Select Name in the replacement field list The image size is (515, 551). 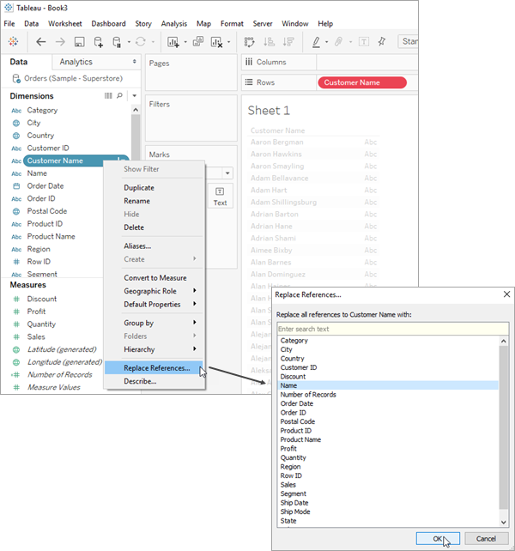click(x=388, y=385)
